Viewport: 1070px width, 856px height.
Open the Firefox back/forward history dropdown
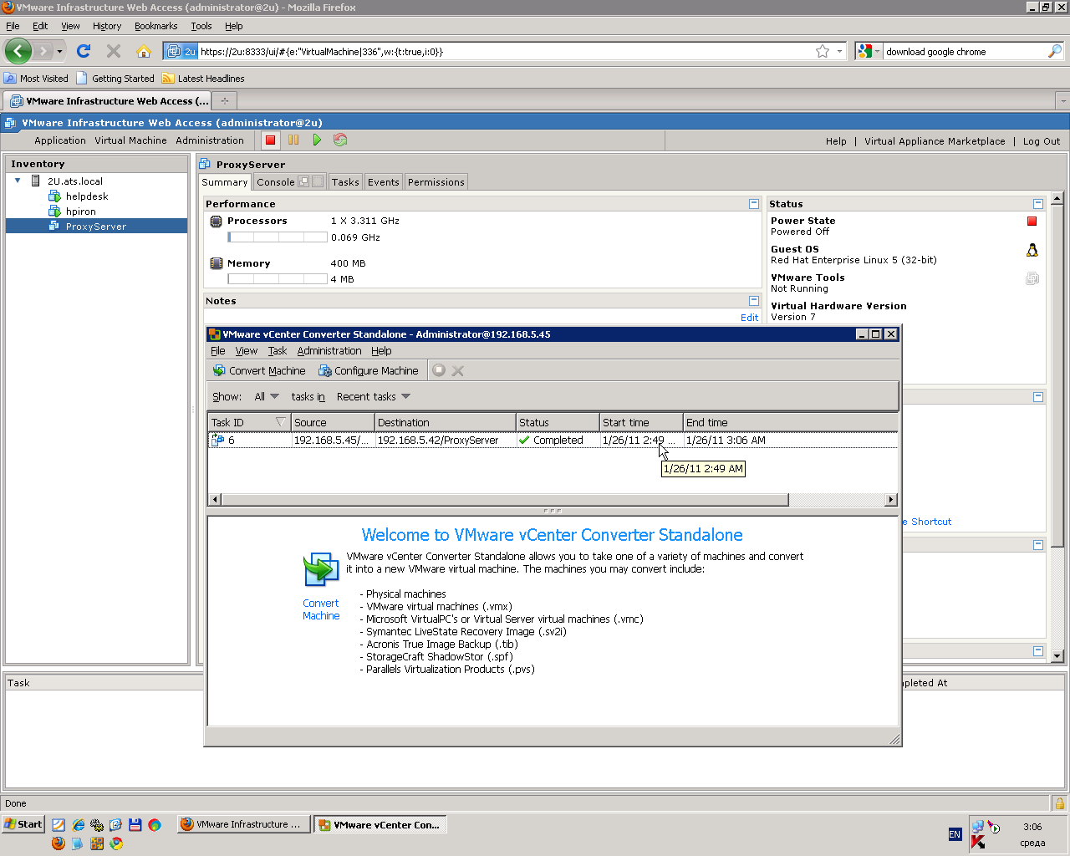(59, 51)
